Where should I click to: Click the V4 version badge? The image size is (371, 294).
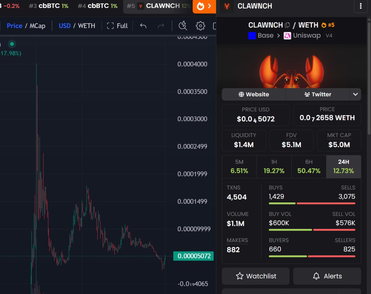pyautogui.click(x=329, y=35)
